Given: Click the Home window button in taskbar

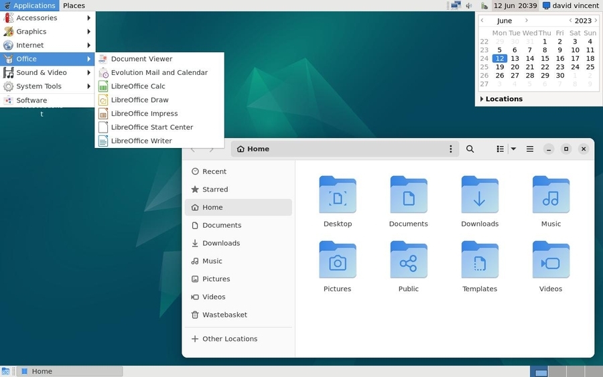Looking at the screenshot, I should coord(70,371).
